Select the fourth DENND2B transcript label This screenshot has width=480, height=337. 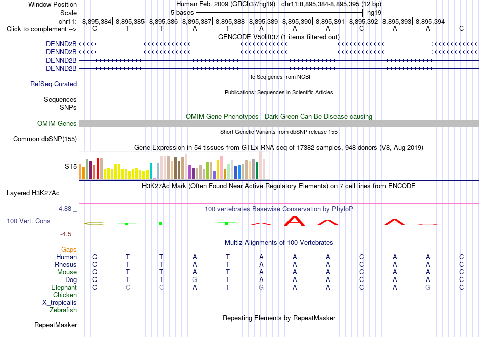pos(61,68)
